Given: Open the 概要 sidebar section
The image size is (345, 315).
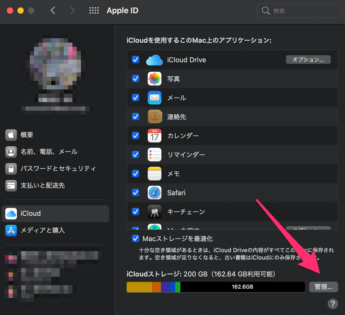Looking at the screenshot, I should tap(55, 135).
